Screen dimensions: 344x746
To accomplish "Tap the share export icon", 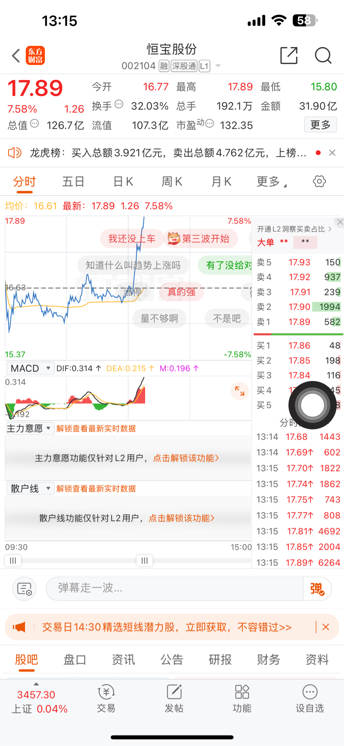I will click(289, 55).
